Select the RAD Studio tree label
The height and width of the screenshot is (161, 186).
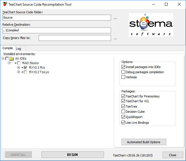(30, 63)
